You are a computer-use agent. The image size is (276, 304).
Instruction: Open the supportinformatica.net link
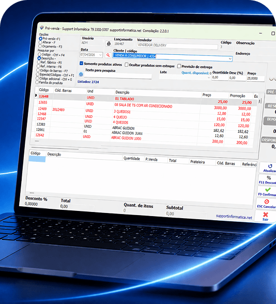(x=234, y=217)
